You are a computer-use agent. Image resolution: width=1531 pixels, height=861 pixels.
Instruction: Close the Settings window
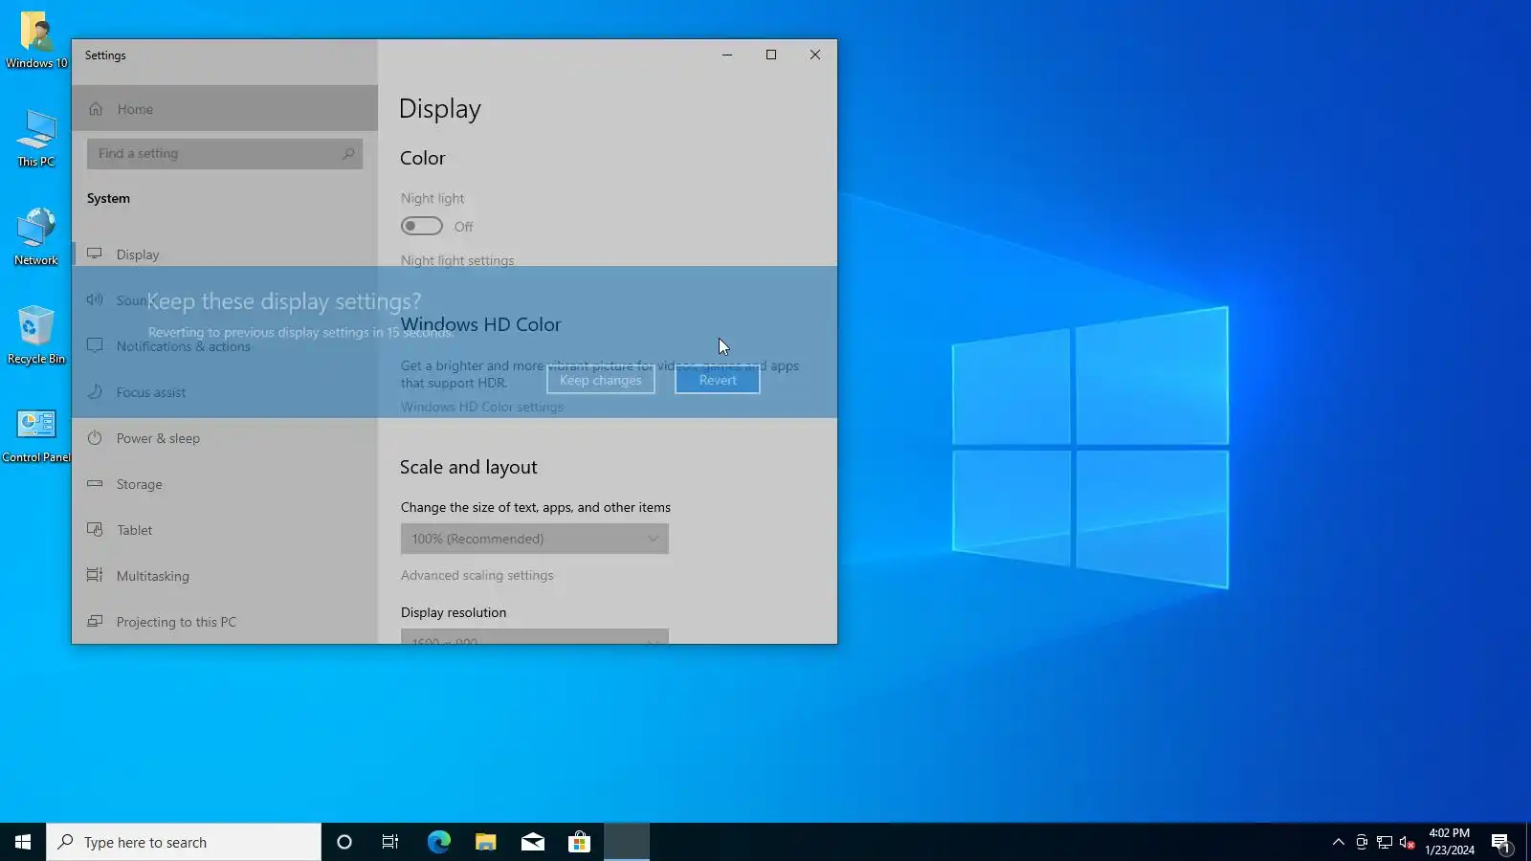pos(815,55)
